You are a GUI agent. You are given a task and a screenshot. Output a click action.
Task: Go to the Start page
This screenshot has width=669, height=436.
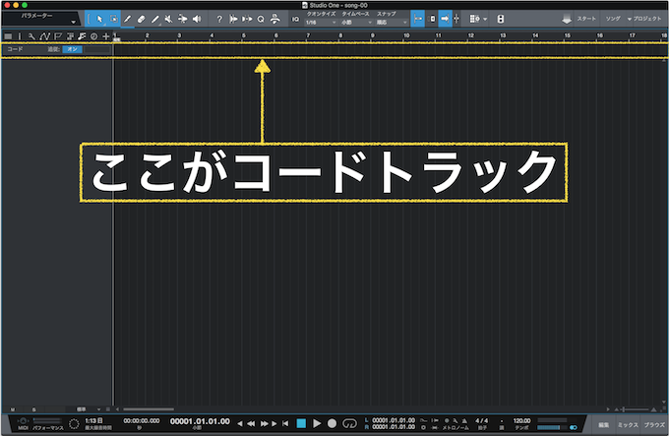pos(586,19)
